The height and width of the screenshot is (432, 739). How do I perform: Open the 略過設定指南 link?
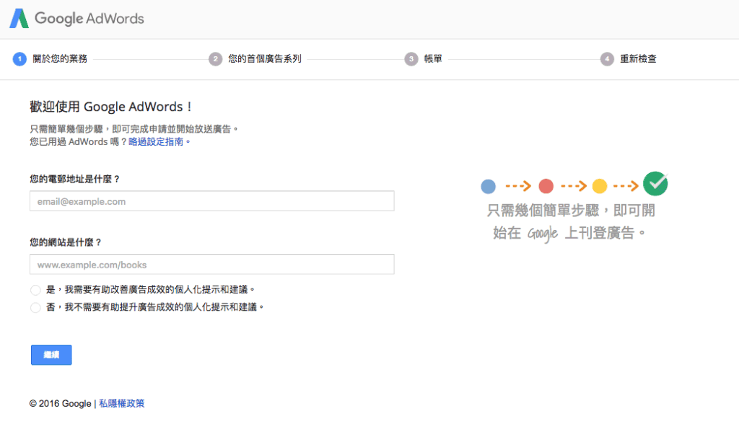tap(156, 142)
